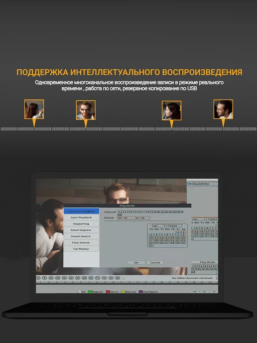Image resolution: width=257 pixels, height=343 pixels.
Task: Toggle the green Regular record checkbox
Action: click(90, 292)
